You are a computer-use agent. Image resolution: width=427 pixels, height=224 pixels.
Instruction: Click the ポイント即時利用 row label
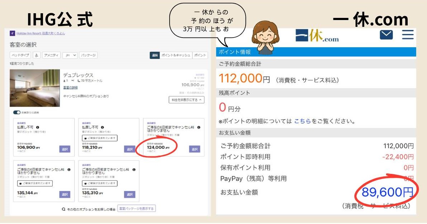[x=245, y=157]
